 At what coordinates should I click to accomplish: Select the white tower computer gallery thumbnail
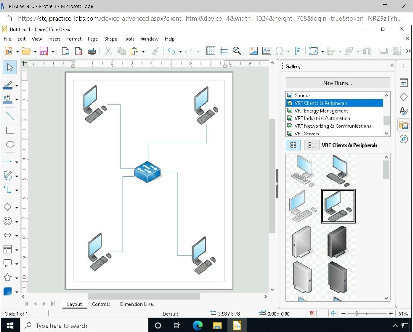302,241
